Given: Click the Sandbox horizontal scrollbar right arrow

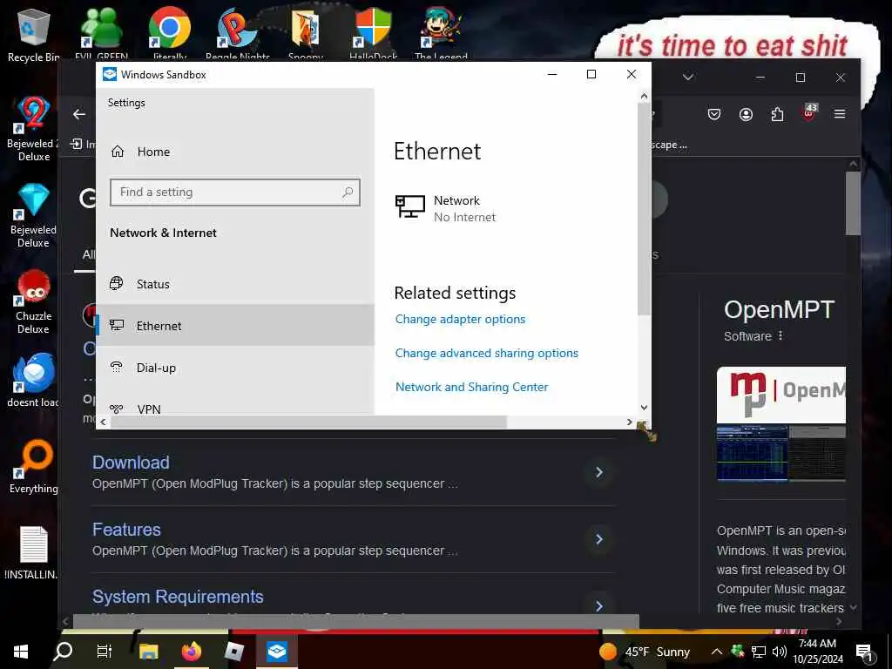Looking at the screenshot, I should [629, 422].
